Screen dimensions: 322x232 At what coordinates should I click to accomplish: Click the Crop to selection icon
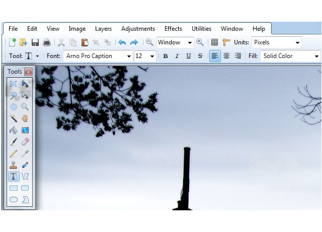pyautogui.click(x=96, y=42)
